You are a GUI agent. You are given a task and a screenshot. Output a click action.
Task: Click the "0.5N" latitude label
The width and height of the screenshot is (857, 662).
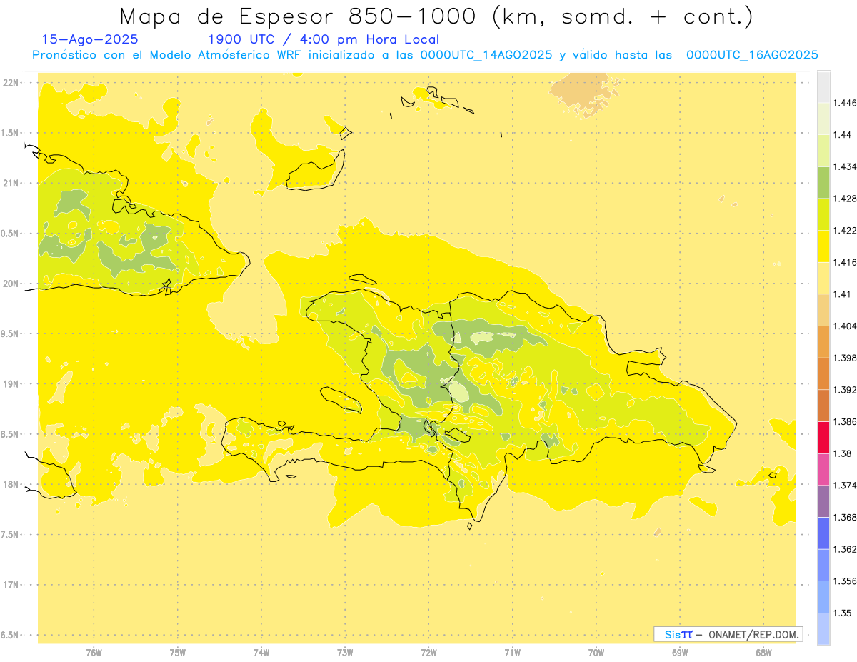(x=10, y=234)
